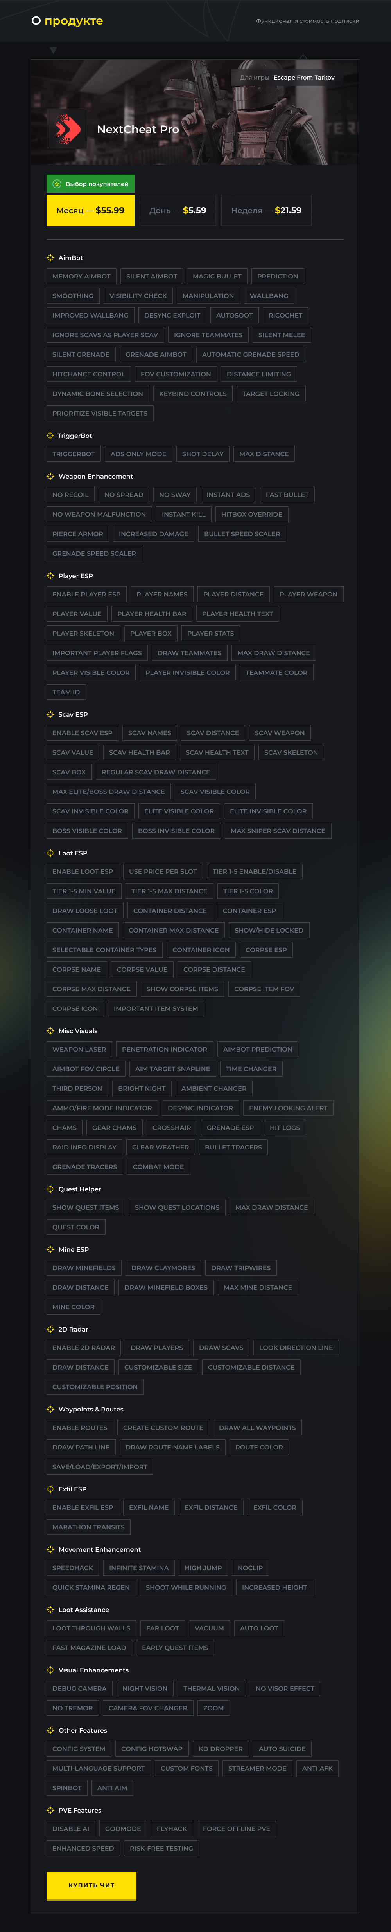
Task: Click the AimBot section icon
Action: tap(51, 258)
